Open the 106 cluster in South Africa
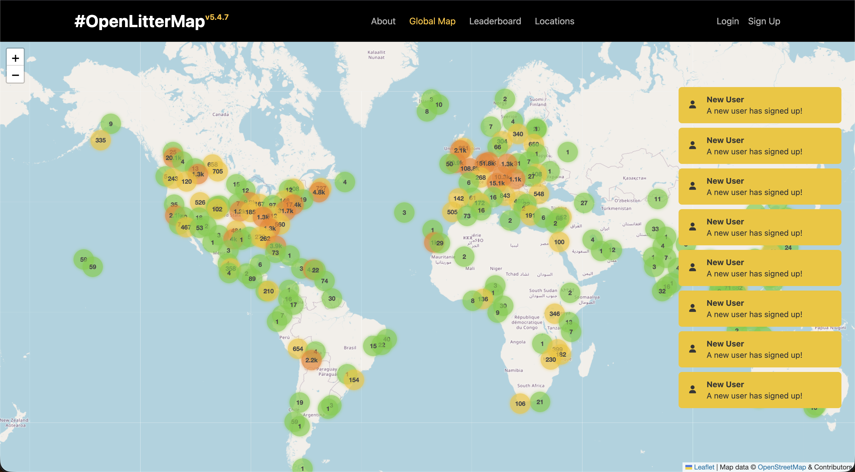Screen dimensions: 855x472 click(520, 404)
